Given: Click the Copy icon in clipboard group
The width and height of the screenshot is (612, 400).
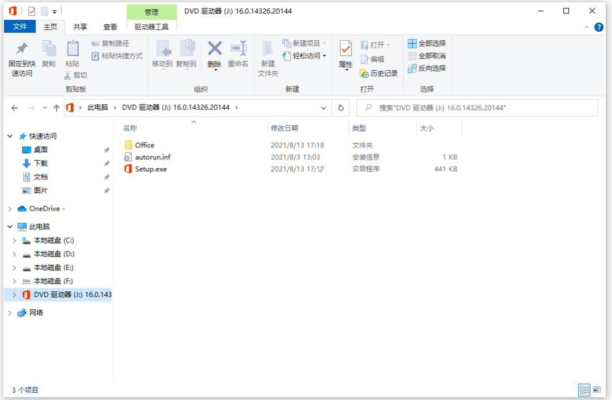Looking at the screenshot, I should tap(49, 49).
